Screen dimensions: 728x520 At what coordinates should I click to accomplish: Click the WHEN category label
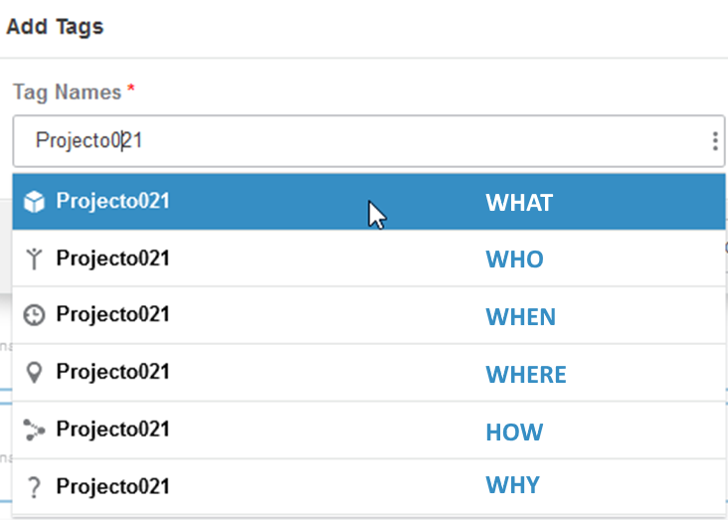pyautogui.click(x=520, y=317)
